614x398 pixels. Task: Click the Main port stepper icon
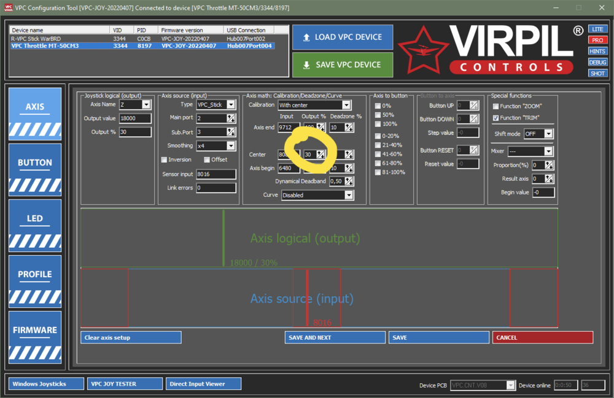coord(231,118)
